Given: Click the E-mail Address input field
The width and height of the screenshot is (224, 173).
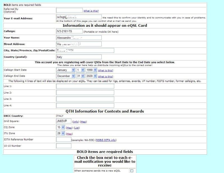Looking at the screenshot, I should 79,17.
